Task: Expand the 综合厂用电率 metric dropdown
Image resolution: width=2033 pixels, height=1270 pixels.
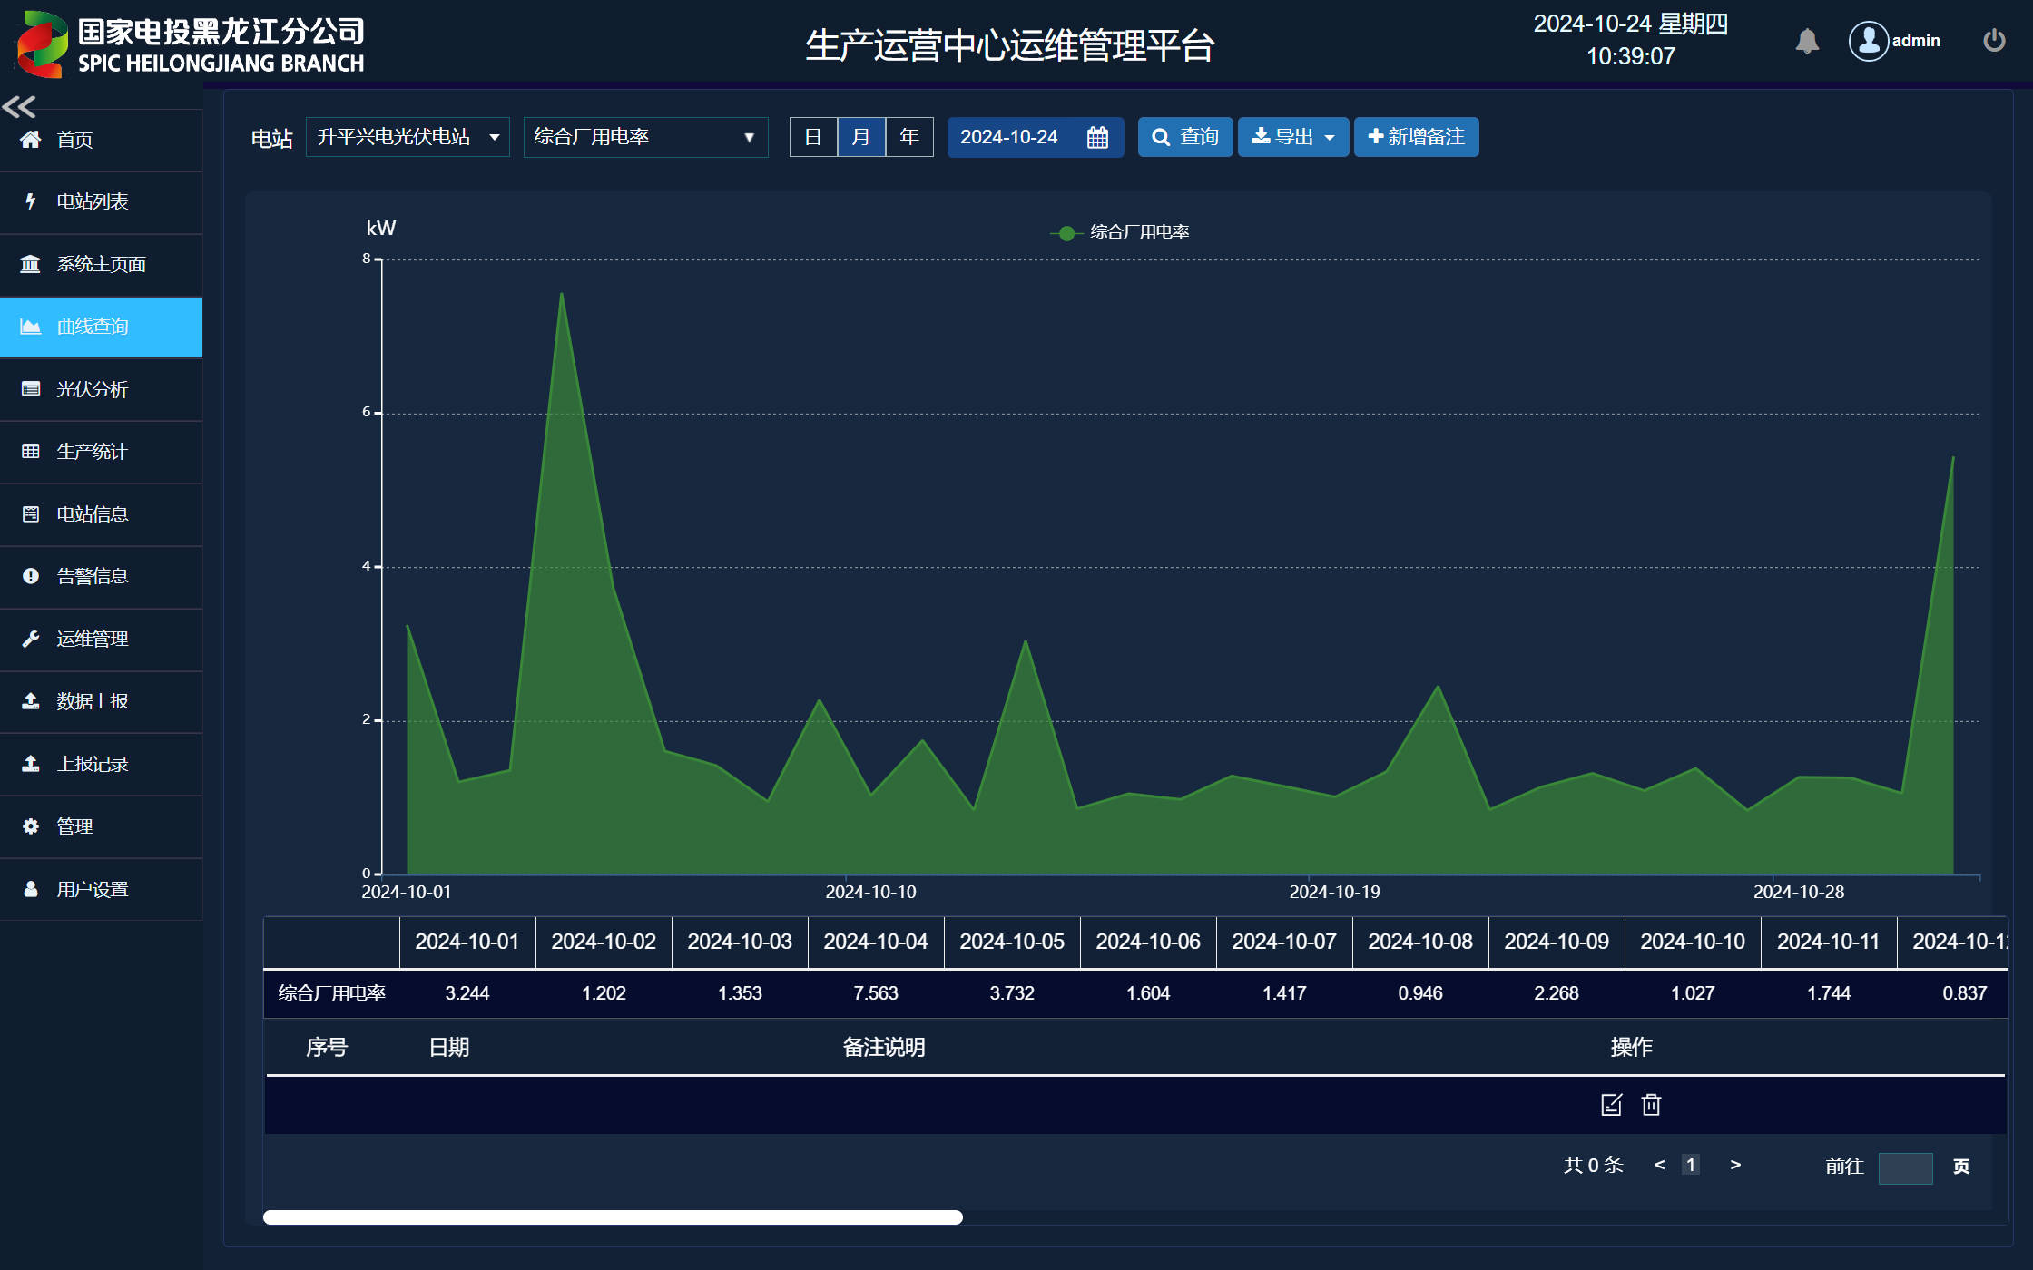Action: pyautogui.click(x=645, y=137)
